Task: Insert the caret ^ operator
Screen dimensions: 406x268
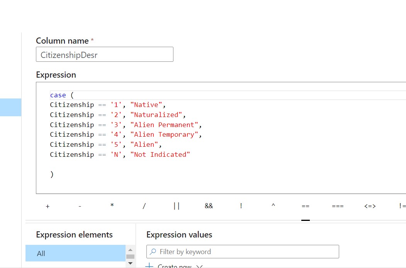Action: point(273,205)
